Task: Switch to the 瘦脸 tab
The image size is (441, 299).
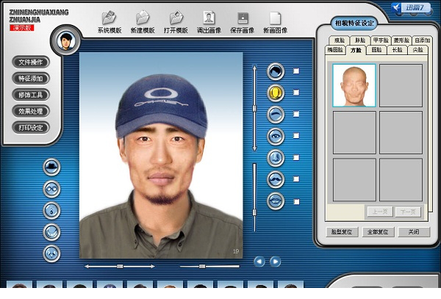Action: tap(339, 40)
